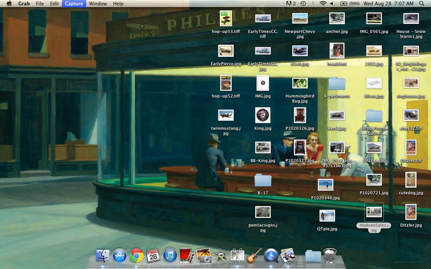Select the headshot image file
The width and height of the screenshot is (431, 269).
click(x=337, y=51)
